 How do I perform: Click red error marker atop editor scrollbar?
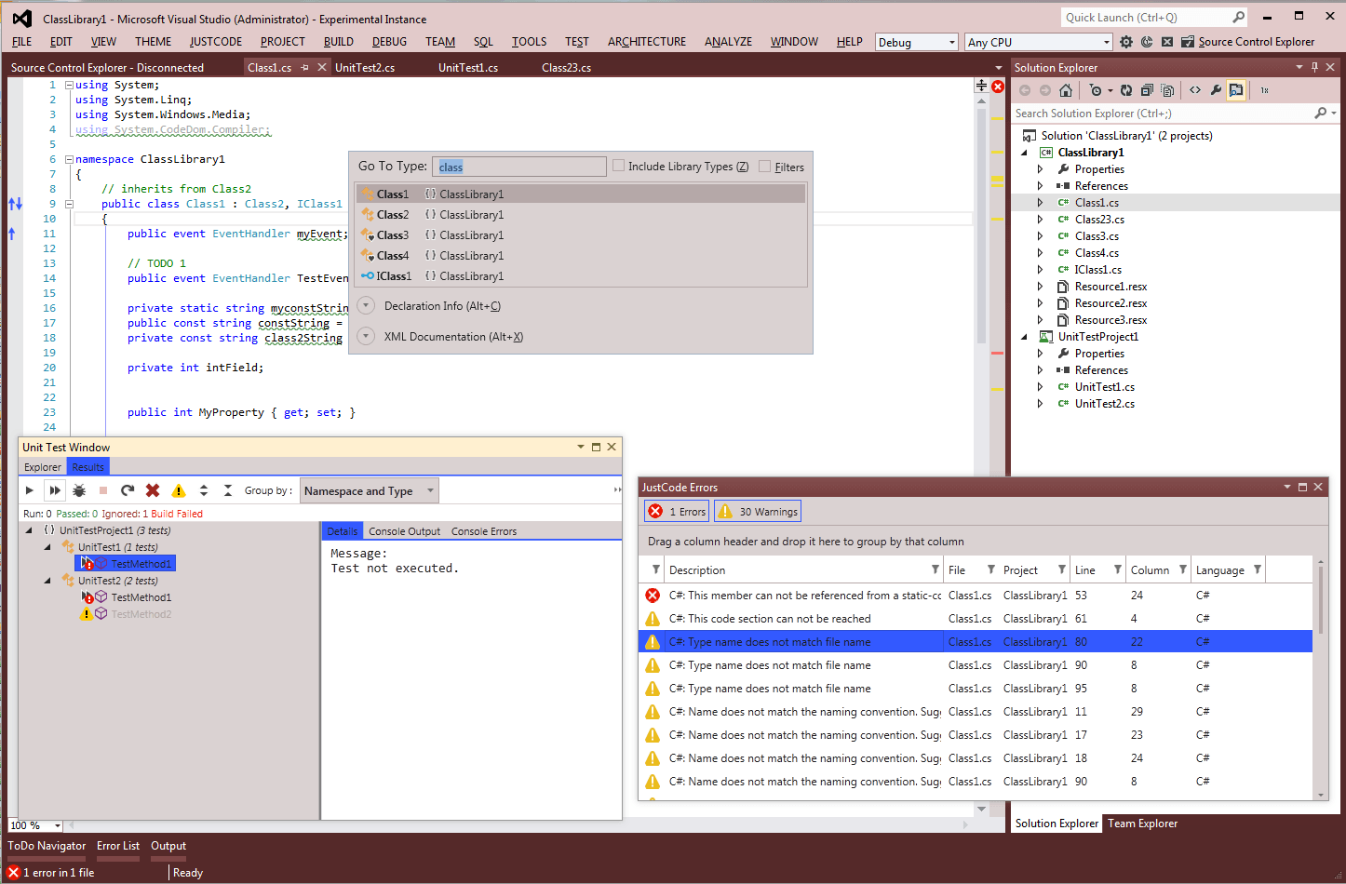pos(998,87)
